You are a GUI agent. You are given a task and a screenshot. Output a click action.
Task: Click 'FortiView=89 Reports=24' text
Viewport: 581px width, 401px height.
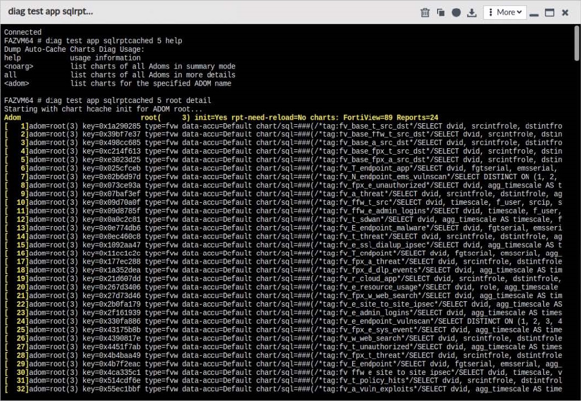[391, 118]
